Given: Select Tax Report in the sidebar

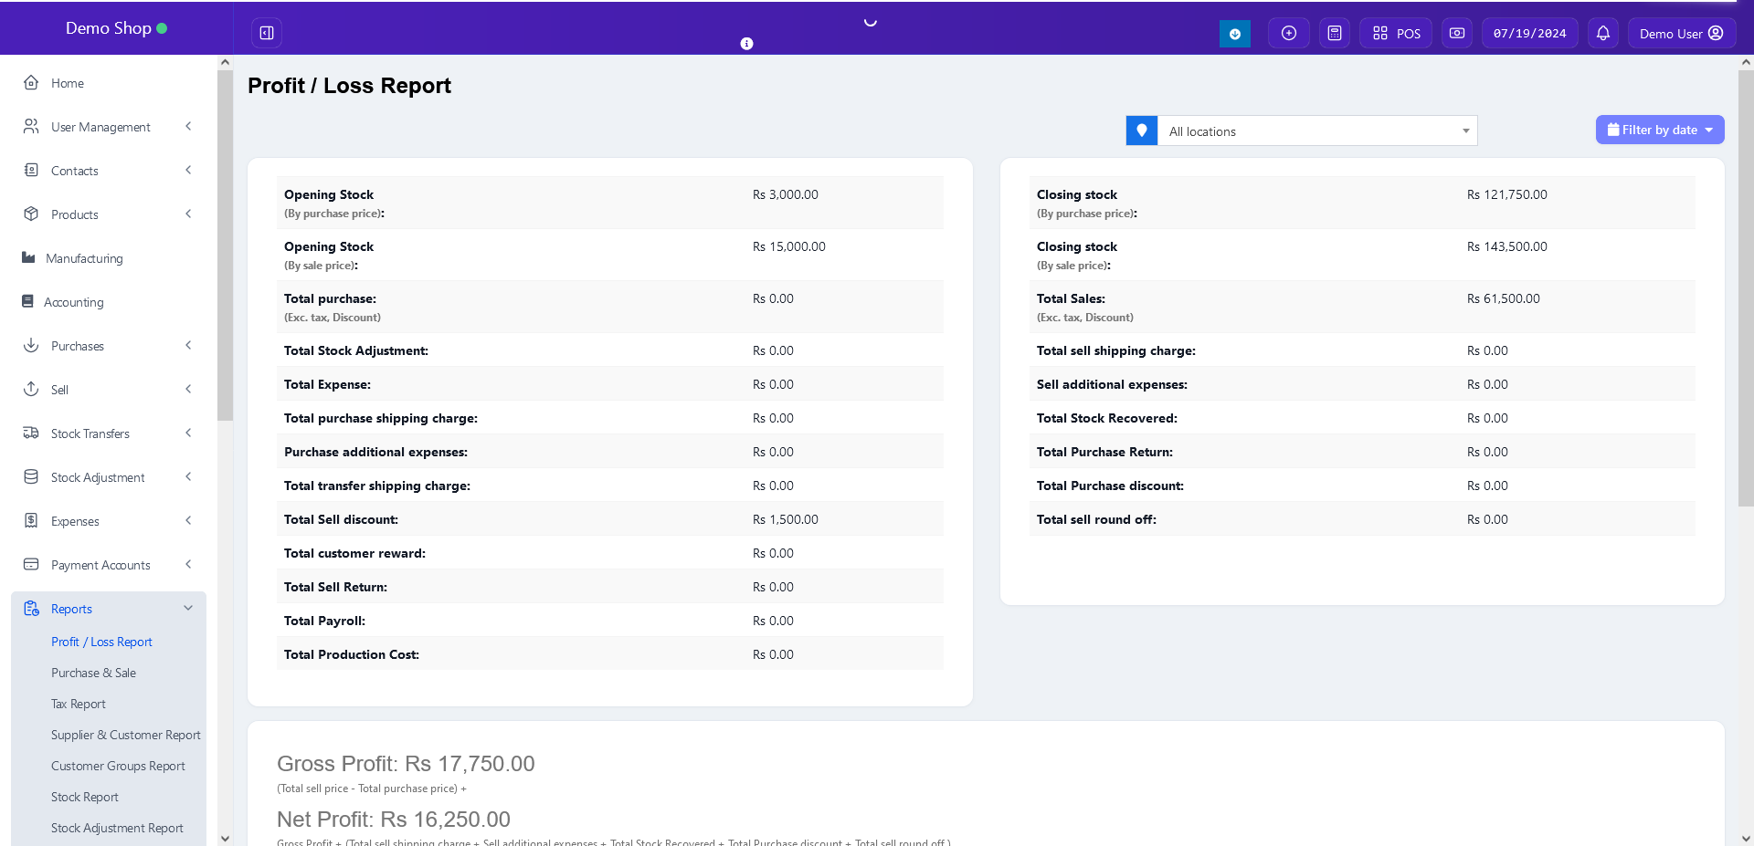Looking at the screenshot, I should (79, 704).
